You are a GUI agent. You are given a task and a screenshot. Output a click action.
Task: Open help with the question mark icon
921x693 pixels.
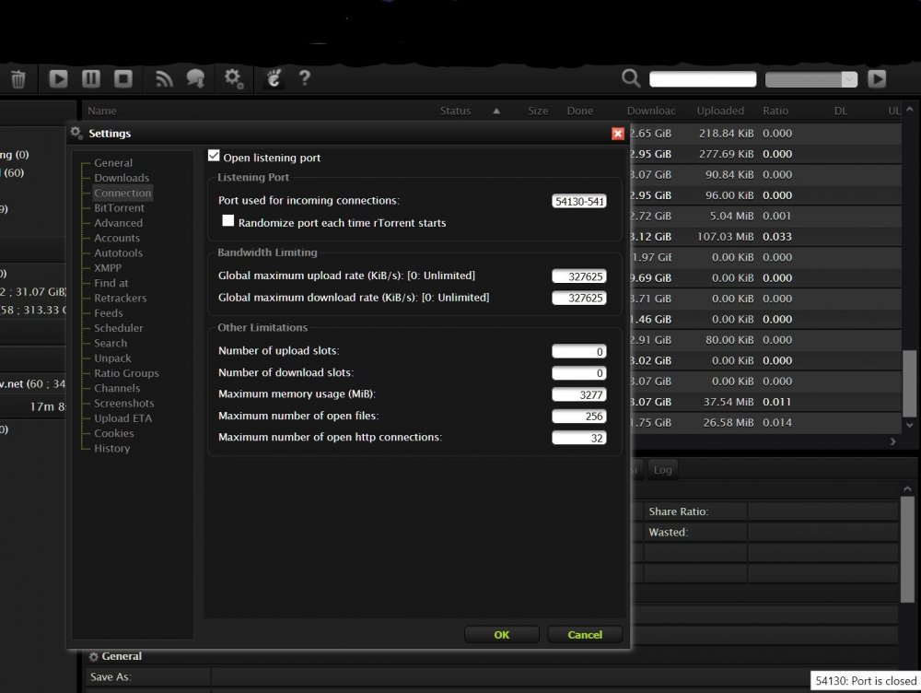[x=304, y=78]
